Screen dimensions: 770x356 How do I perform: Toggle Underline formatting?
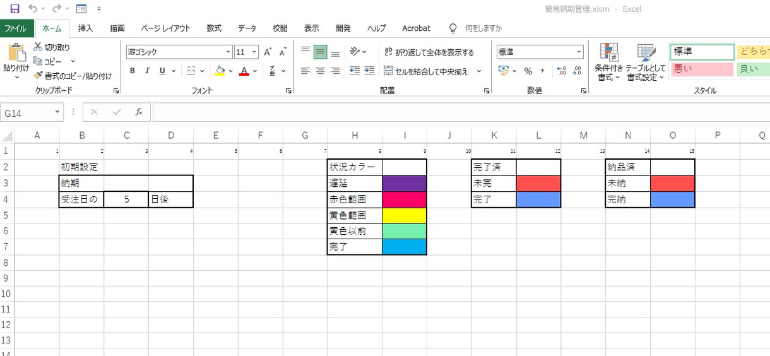click(x=162, y=71)
